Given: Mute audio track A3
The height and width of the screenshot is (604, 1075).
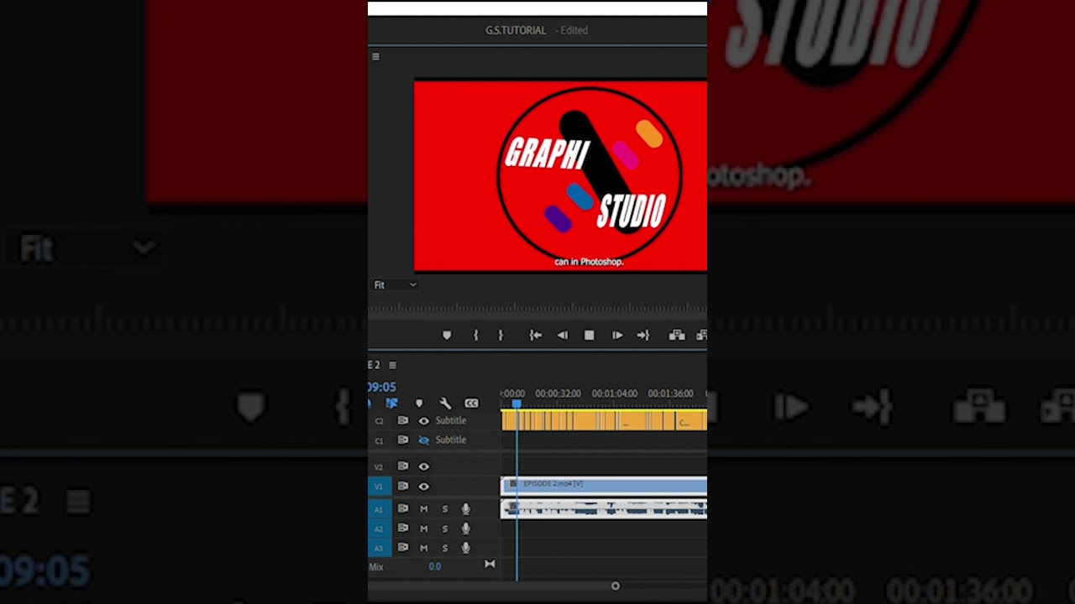Looking at the screenshot, I should (423, 548).
